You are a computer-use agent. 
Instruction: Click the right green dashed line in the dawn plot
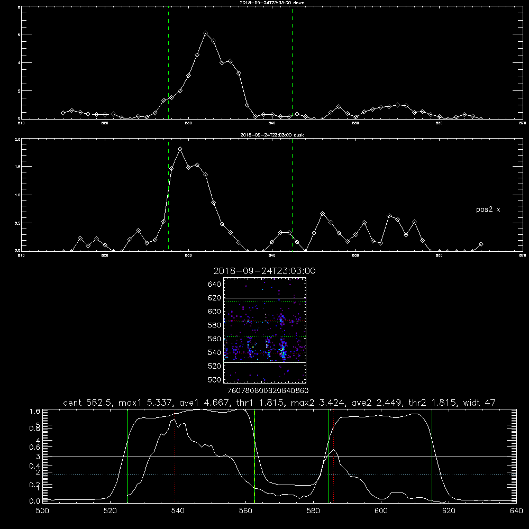click(x=292, y=62)
